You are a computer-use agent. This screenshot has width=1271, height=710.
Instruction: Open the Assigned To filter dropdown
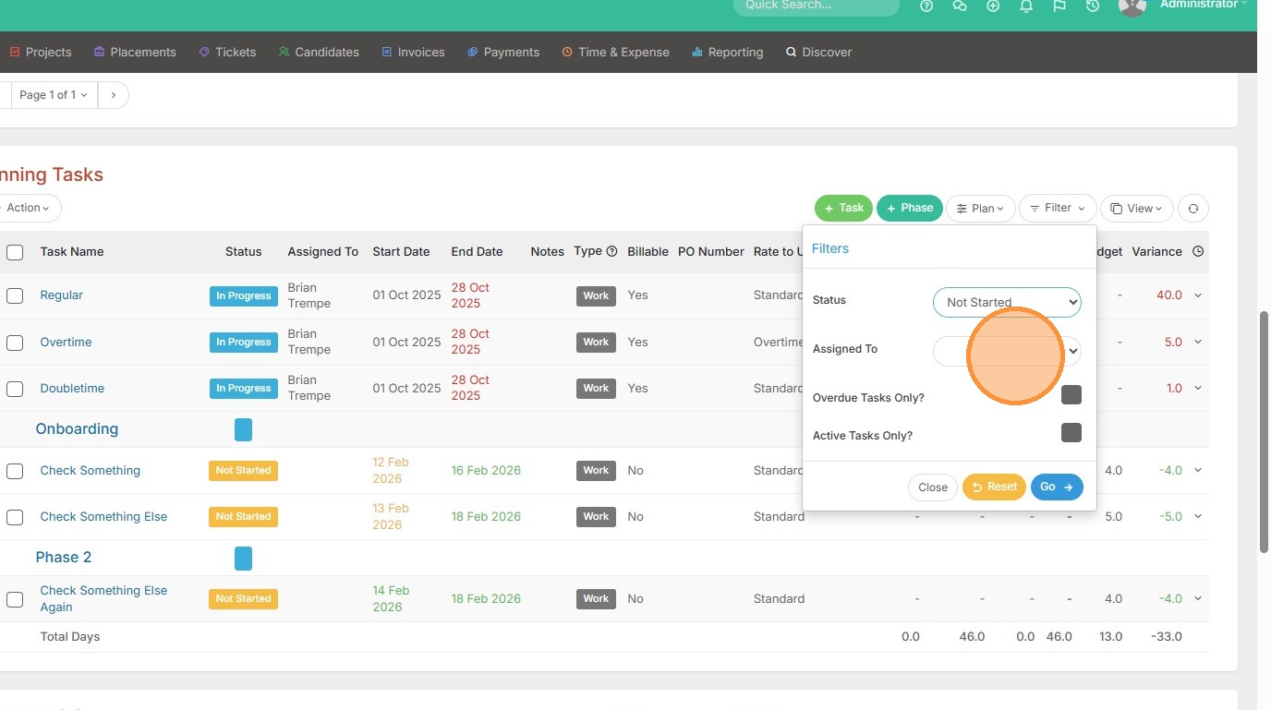pyautogui.click(x=1007, y=351)
